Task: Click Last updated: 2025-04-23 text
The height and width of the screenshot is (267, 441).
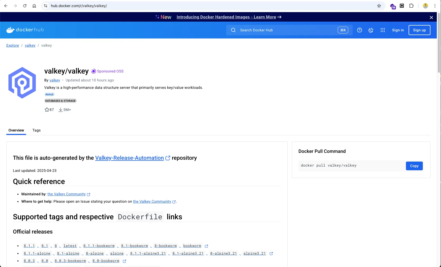Action: click(x=35, y=171)
